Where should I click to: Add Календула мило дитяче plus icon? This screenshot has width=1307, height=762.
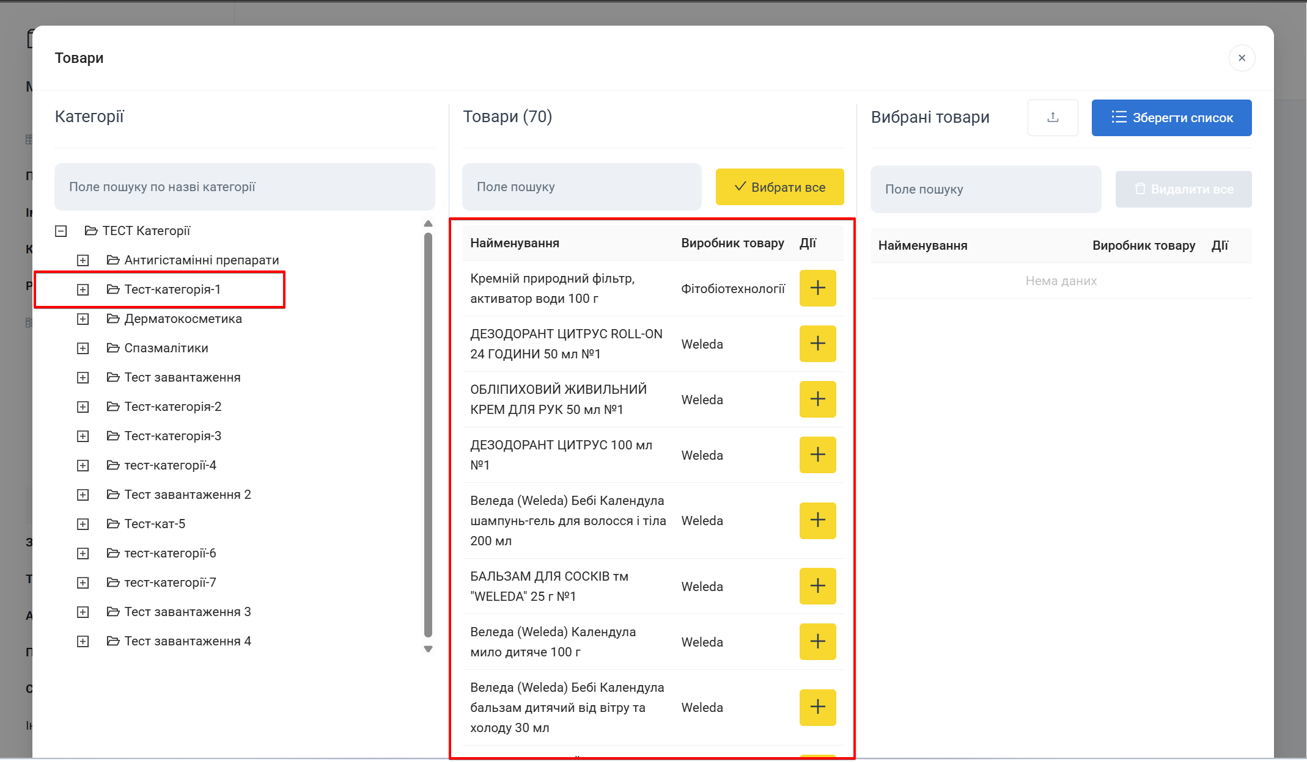tap(817, 642)
